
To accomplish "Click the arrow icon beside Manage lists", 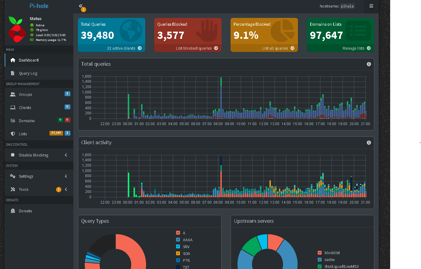I will pyautogui.click(x=369, y=48).
